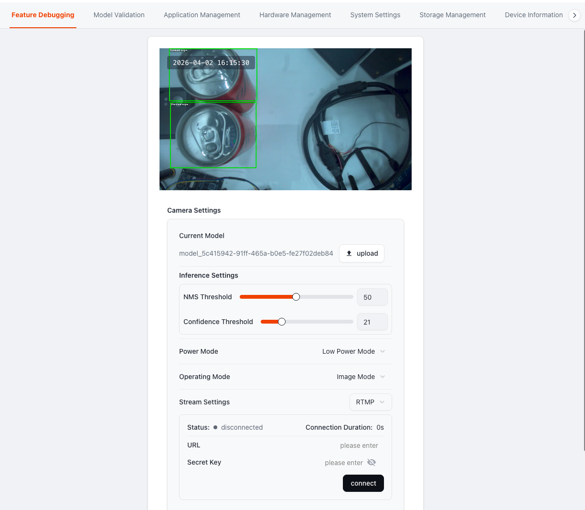This screenshot has width=585, height=510.
Task: Go to the Hardware Management tab
Action: click(x=295, y=15)
